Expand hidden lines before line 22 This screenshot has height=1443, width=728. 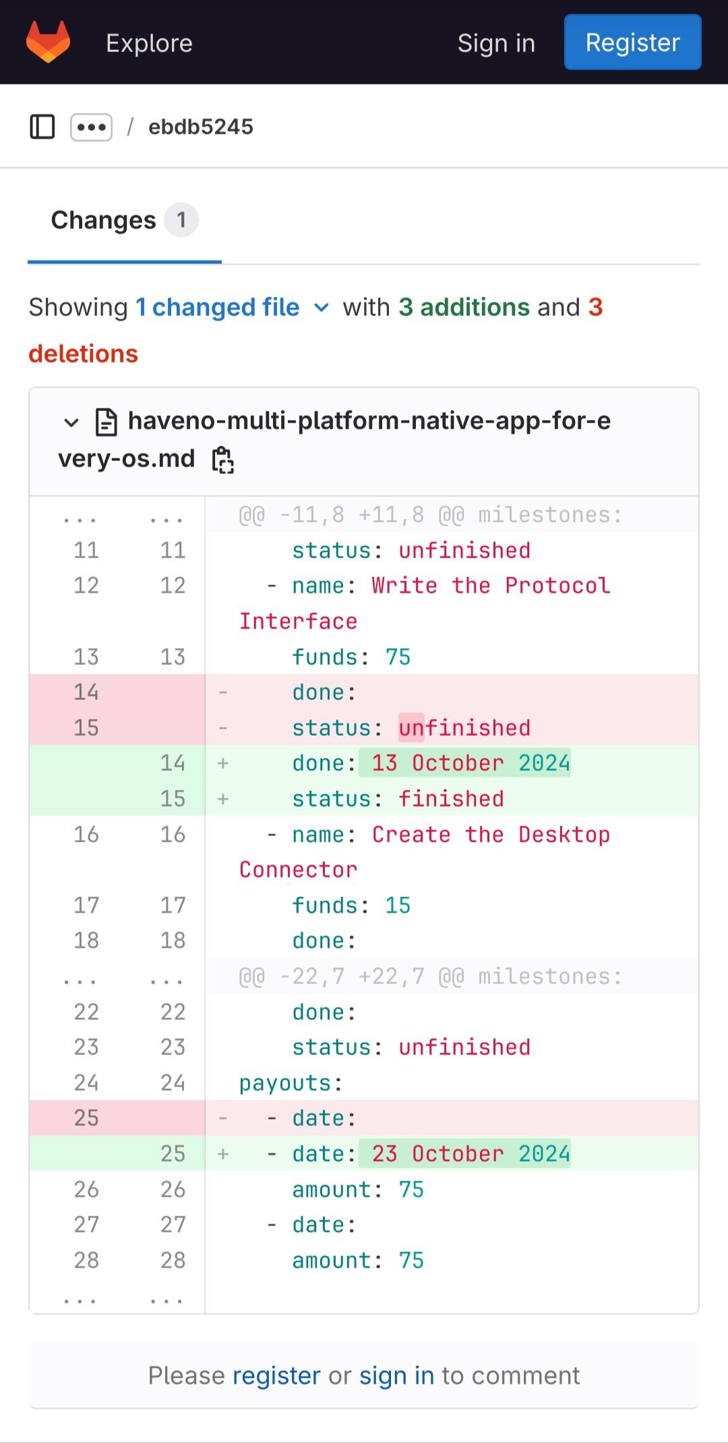coord(80,977)
